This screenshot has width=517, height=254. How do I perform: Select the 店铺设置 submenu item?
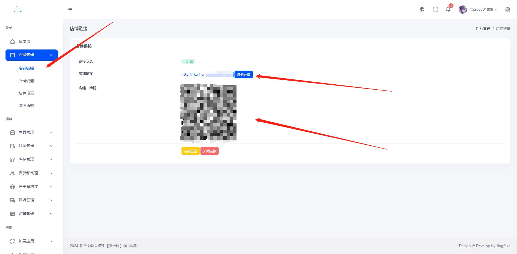26,81
